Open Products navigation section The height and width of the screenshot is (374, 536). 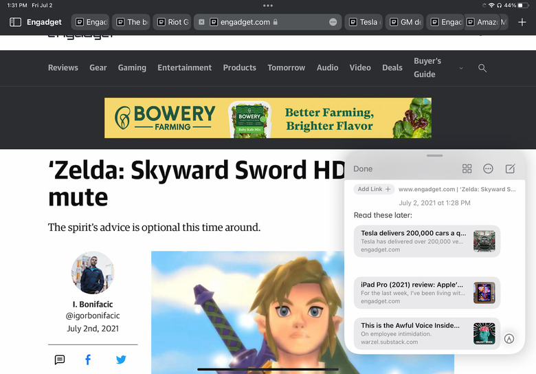pos(240,67)
